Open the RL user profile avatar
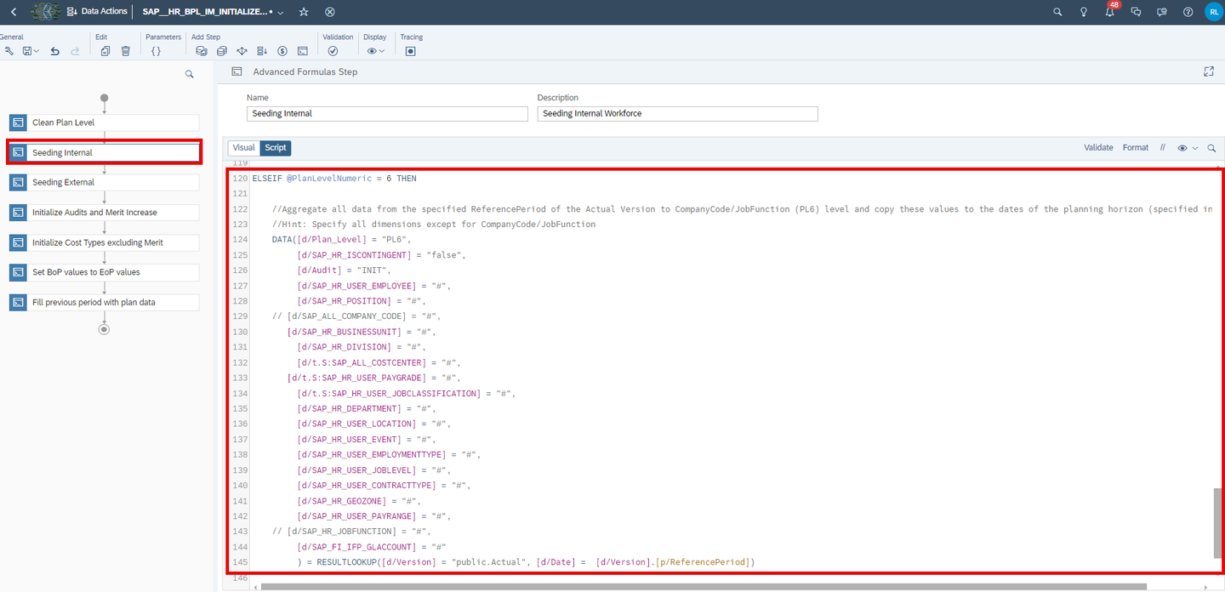 pos(1213,12)
